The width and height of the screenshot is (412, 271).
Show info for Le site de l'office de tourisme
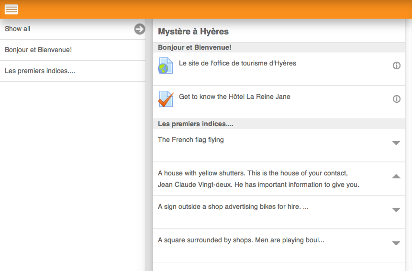coord(397,65)
